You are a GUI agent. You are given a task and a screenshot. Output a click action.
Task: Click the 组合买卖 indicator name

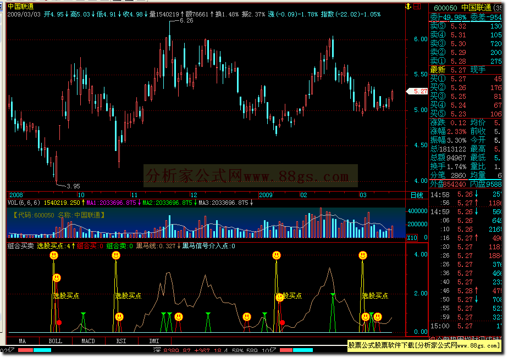pyautogui.click(x=21, y=247)
